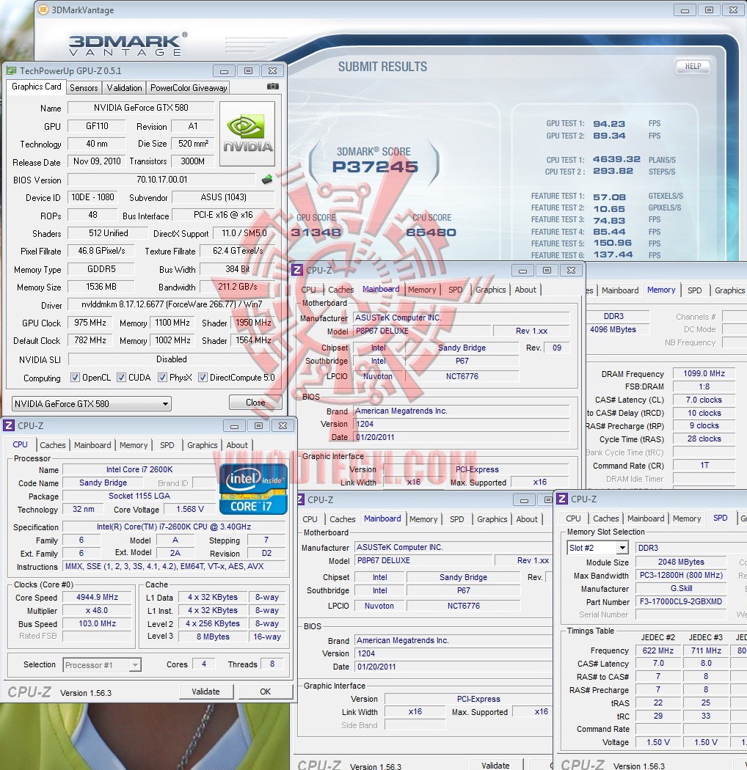Click the Max Bandwidth value PC3-12800H
Screen dimensions: 747x770
(x=681, y=575)
